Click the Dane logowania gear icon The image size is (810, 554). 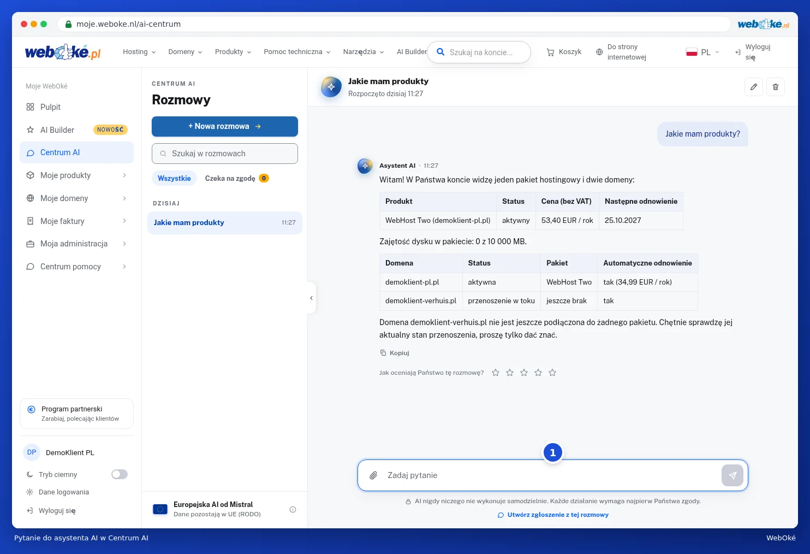point(30,492)
